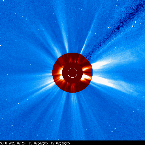This screenshot has width=145, height=145.
Task: Click the C2 02:36:05 timestamp
Action: click(60, 143)
